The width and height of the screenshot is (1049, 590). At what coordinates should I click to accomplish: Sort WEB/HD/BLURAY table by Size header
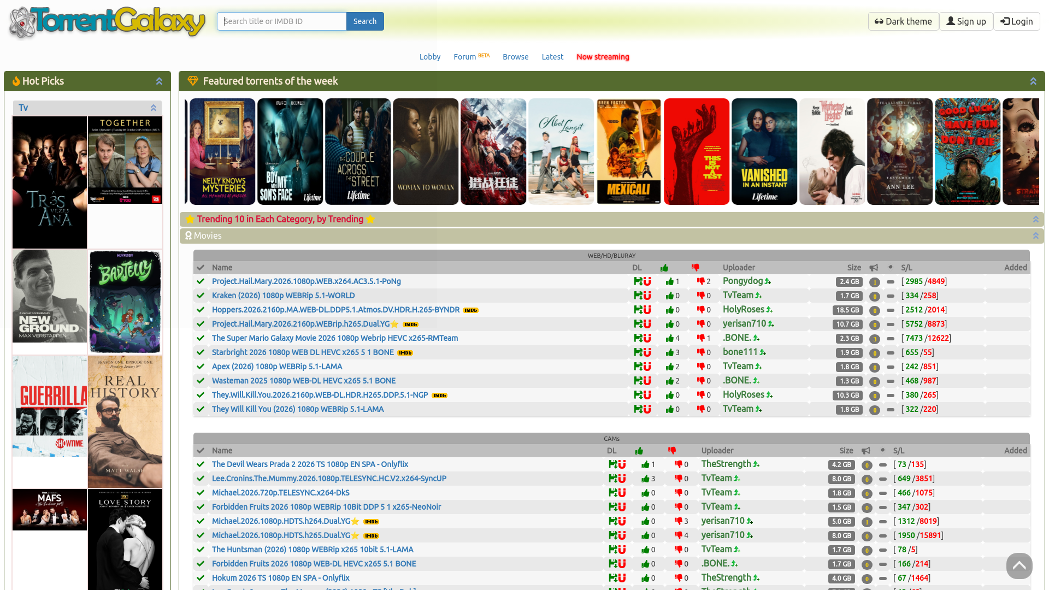coord(854,268)
